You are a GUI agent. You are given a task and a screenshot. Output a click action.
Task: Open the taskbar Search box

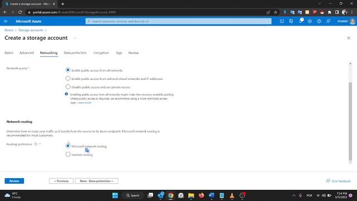click(133, 195)
